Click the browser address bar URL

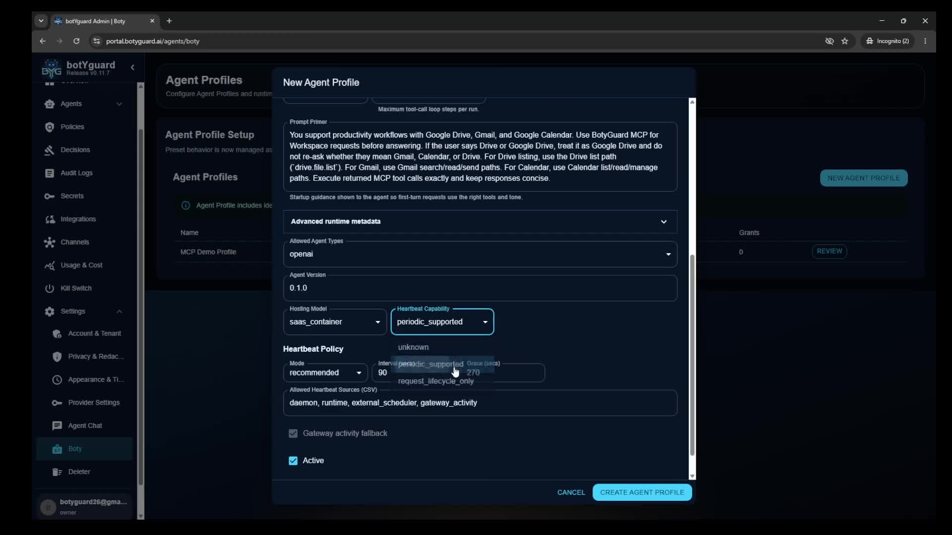tap(153, 41)
